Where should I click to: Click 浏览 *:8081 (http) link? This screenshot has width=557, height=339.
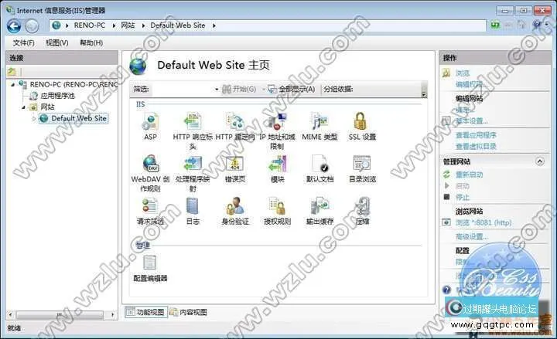[484, 222]
